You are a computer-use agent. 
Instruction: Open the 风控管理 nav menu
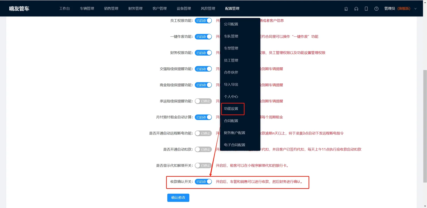click(208, 9)
